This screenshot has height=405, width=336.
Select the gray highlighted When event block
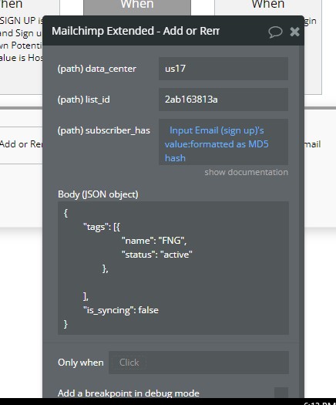coord(137,7)
